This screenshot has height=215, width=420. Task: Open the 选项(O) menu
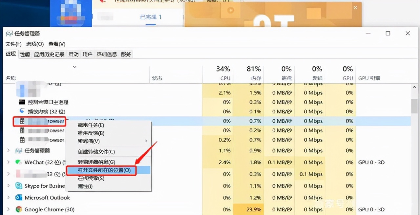pyautogui.click(x=35, y=44)
